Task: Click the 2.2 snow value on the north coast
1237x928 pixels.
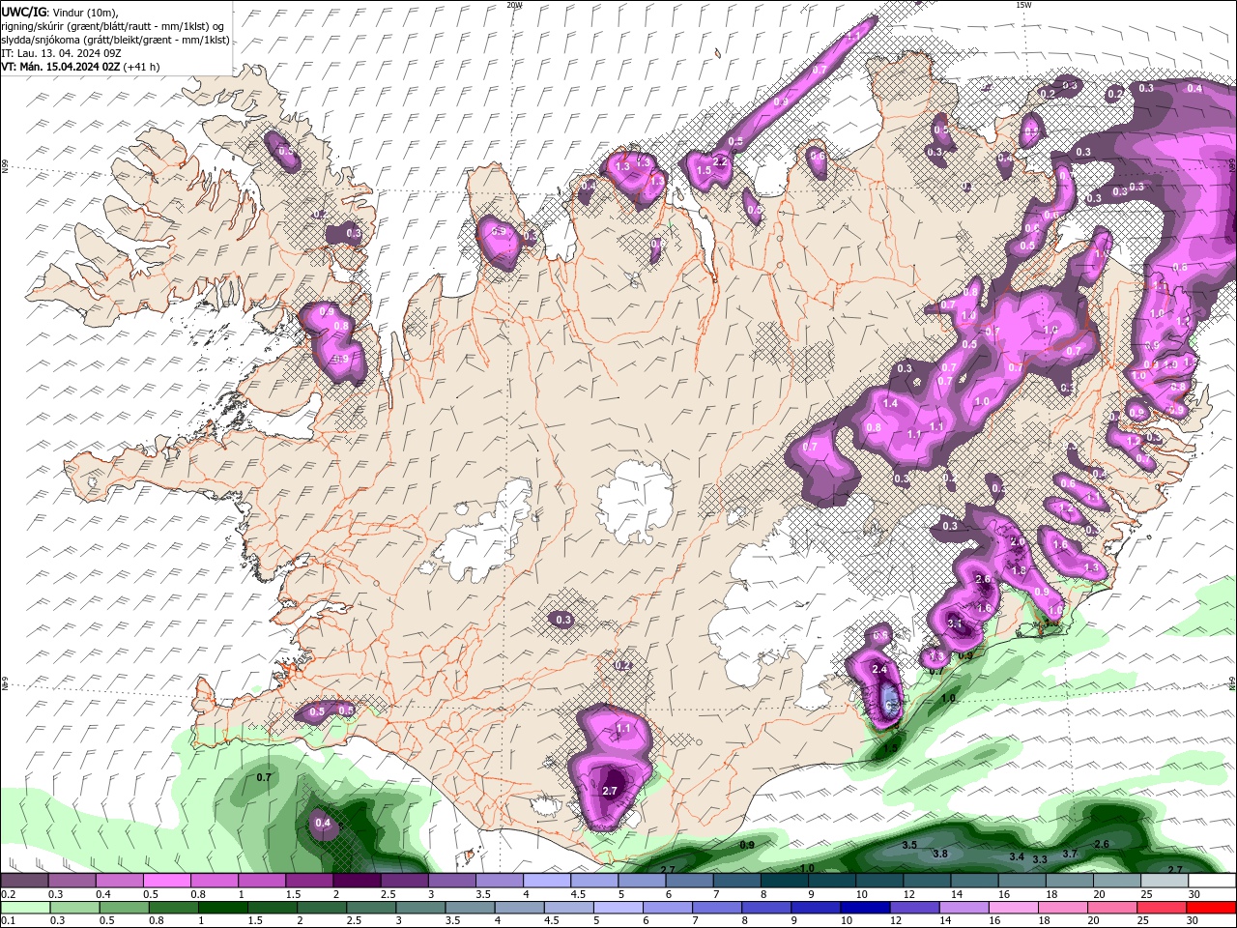Action: point(719,161)
